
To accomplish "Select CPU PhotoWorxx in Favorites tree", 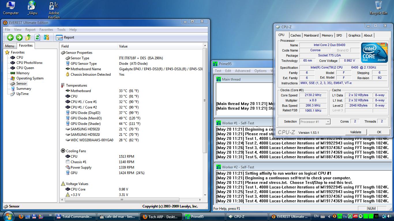I will [x=26, y=63].
